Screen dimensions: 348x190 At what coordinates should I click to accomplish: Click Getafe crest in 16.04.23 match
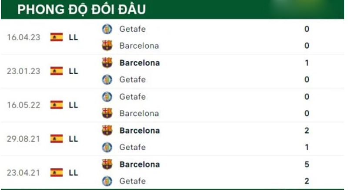click(107, 29)
